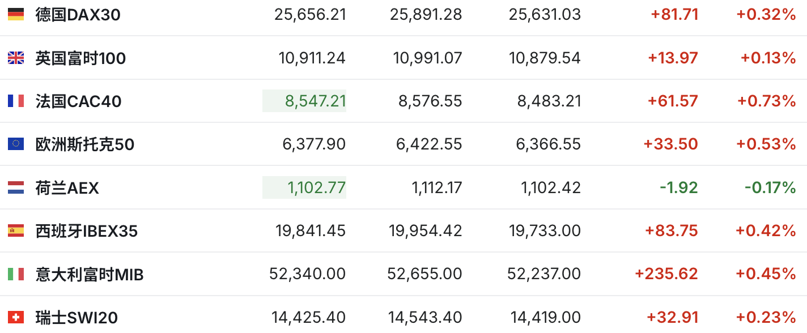Screen dimensions: 807x333
Task: Open the 荷兰AEX index link
Action: [x=67, y=188]
